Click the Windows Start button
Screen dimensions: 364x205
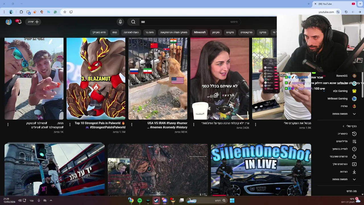(232, 200)
